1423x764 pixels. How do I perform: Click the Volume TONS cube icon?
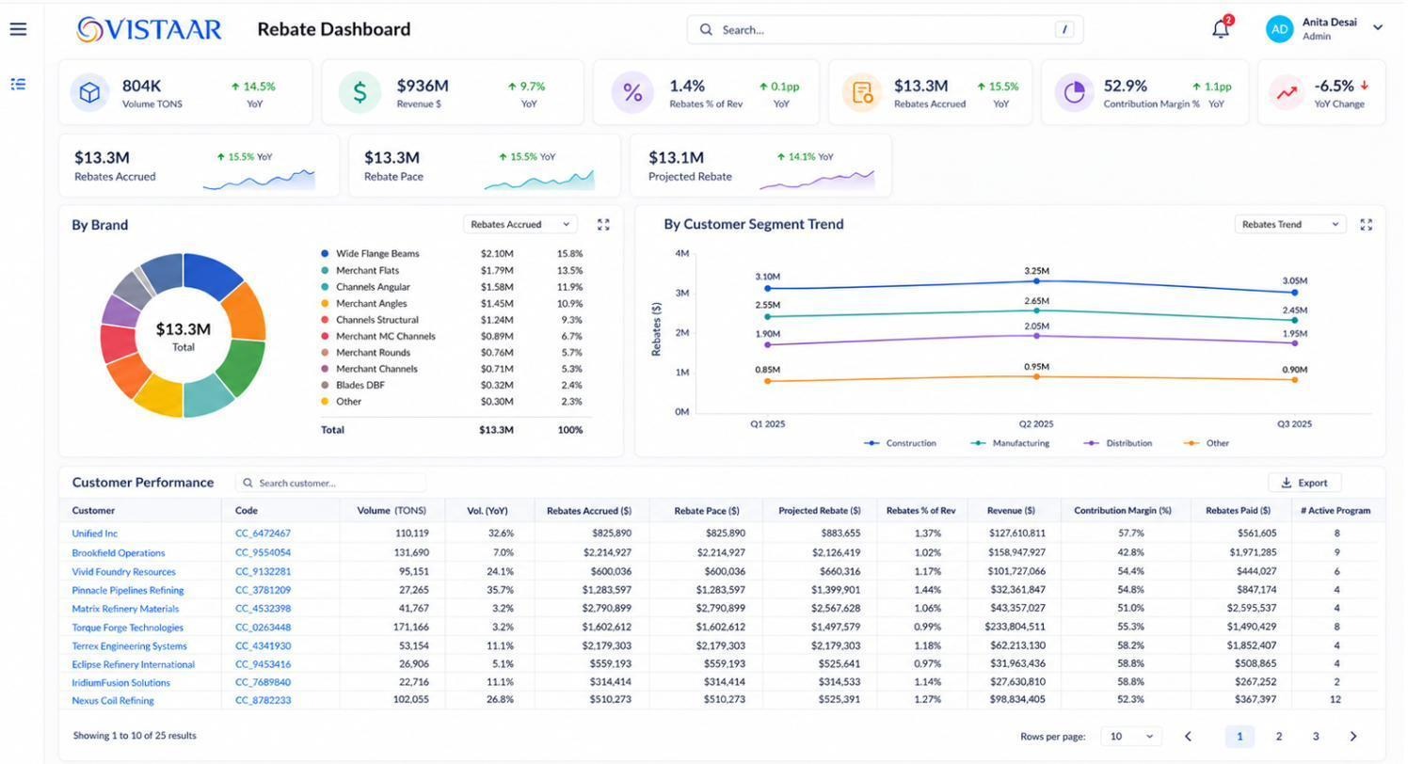[x=89, y=93]
